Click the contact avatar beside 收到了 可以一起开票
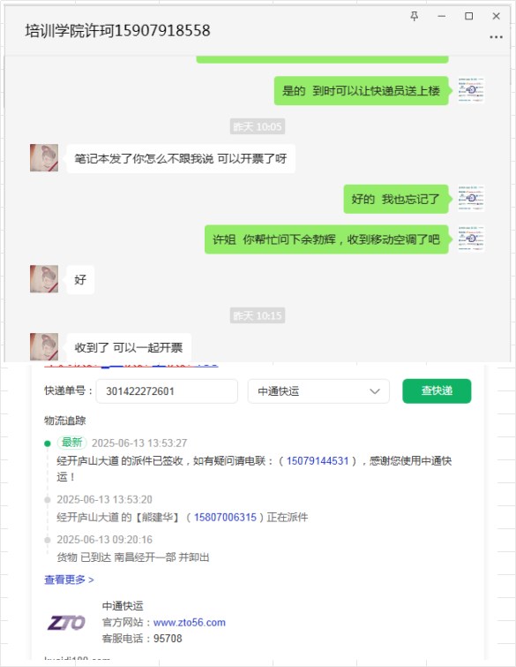 [x=44, y=346]
